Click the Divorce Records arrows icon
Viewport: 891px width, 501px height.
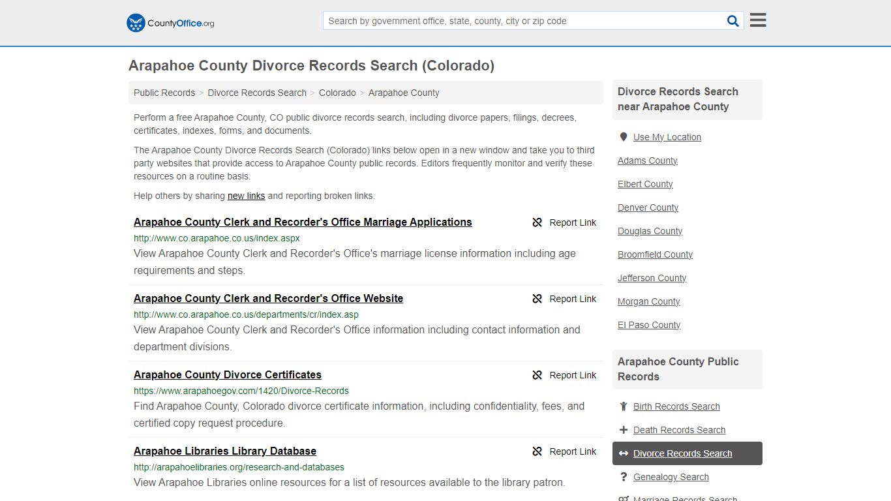coord(624,453)
